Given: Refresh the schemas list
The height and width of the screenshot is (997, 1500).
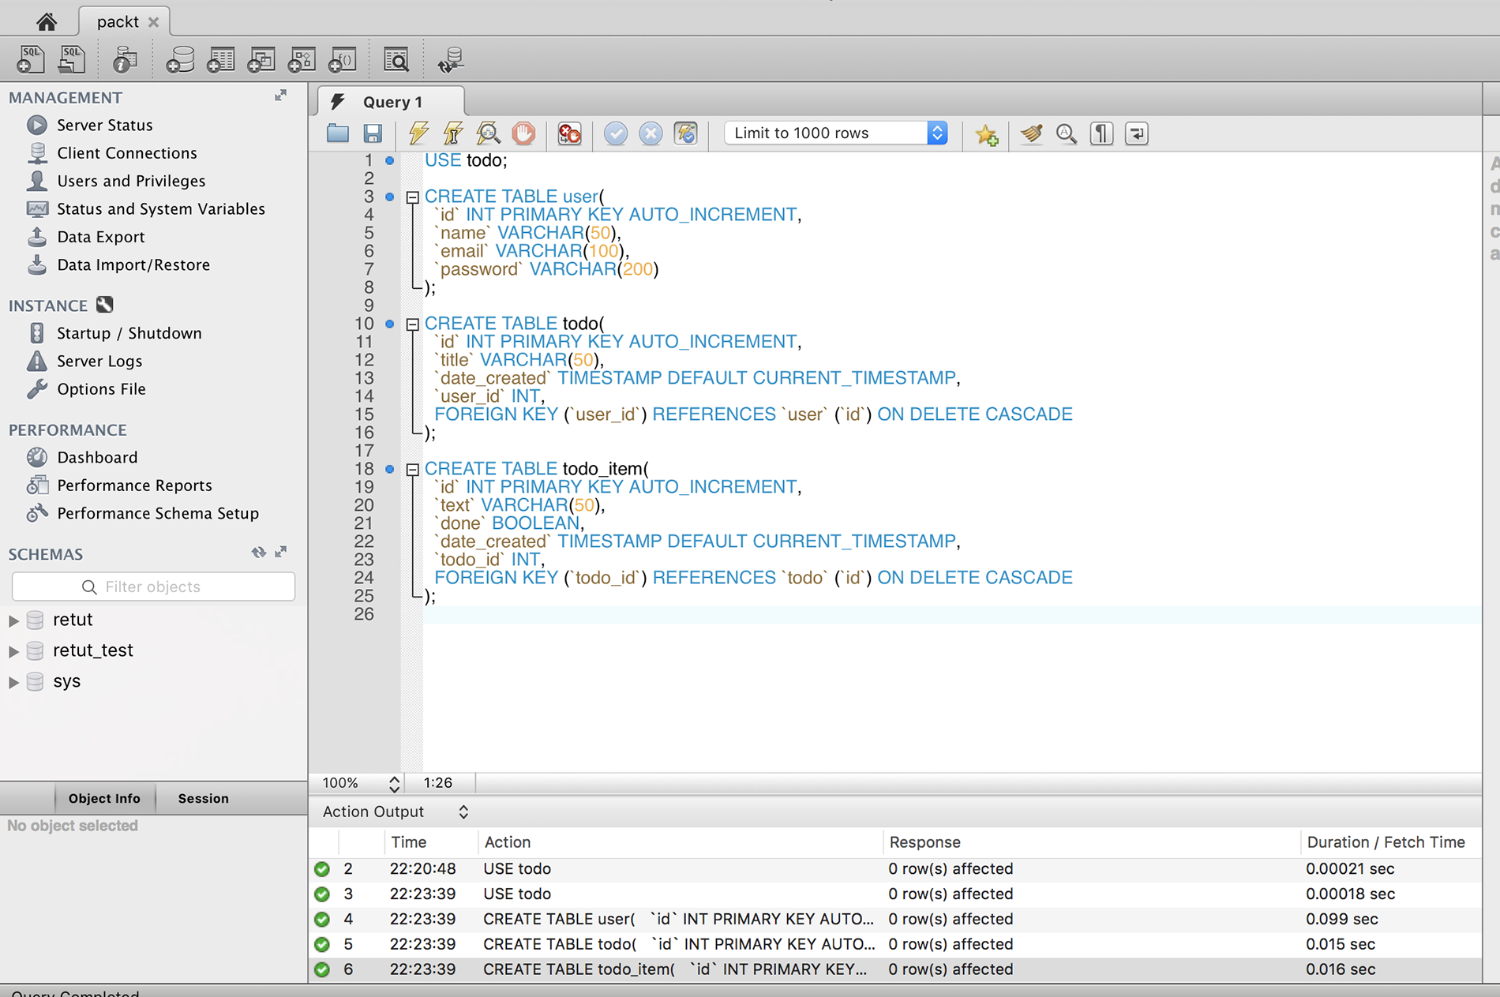Looking at the screenshot, I should point(258,553).
